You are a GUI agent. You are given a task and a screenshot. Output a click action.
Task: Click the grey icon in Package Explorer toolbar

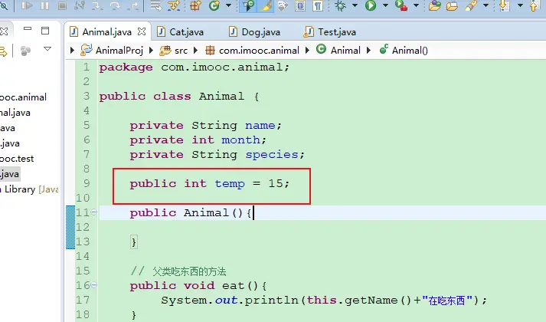coord(25,51)
